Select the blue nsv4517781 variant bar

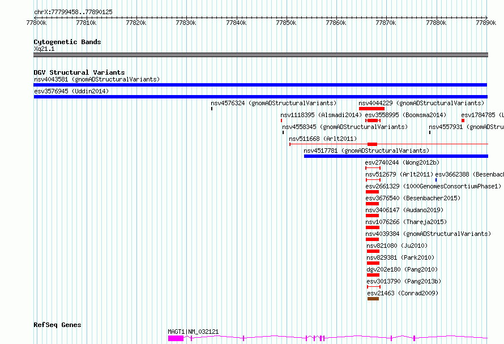(396, 156)
